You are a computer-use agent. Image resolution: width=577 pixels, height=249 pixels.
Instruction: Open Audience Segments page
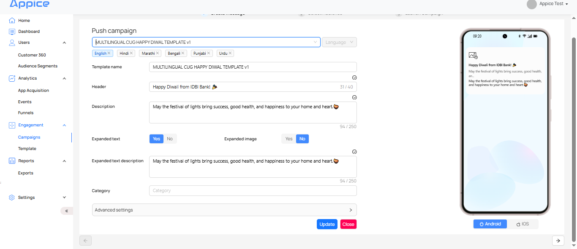[x=38, y=66]
